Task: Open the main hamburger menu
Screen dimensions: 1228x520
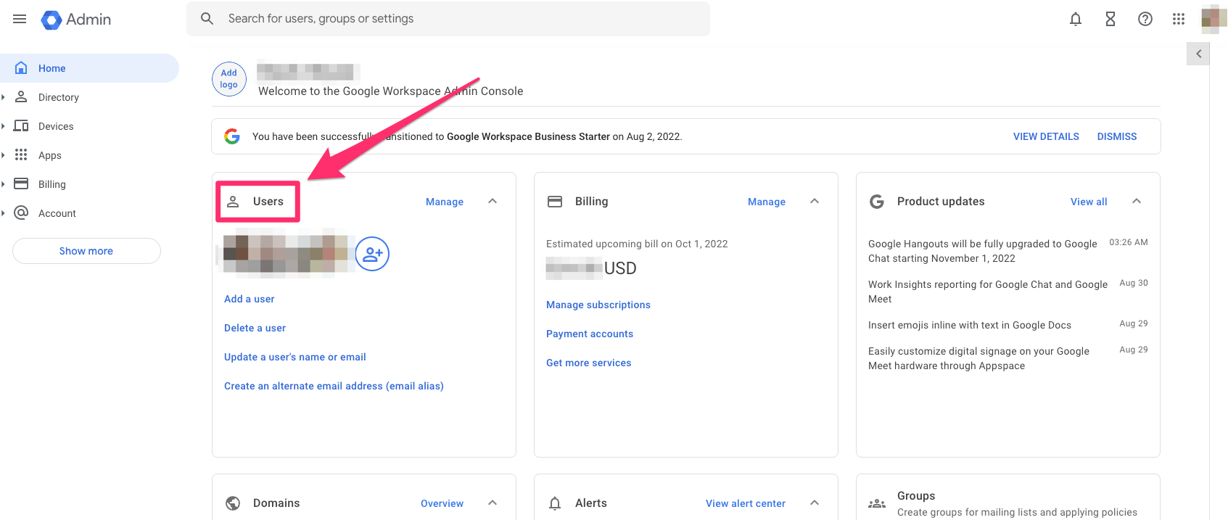Action: pyautogui.click(x=20, y=19)
